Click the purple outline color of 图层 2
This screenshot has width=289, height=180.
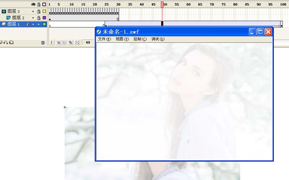[x=44, y=18]
